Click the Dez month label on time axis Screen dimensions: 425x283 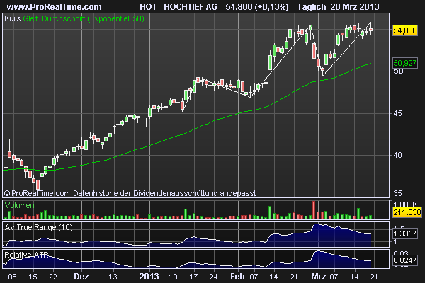81,277
